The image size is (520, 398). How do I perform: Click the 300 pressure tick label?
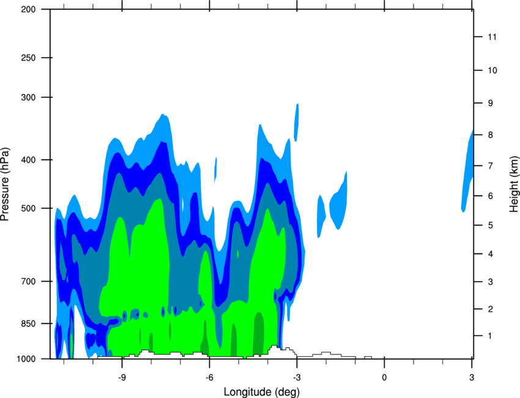(x=28, y=97)
